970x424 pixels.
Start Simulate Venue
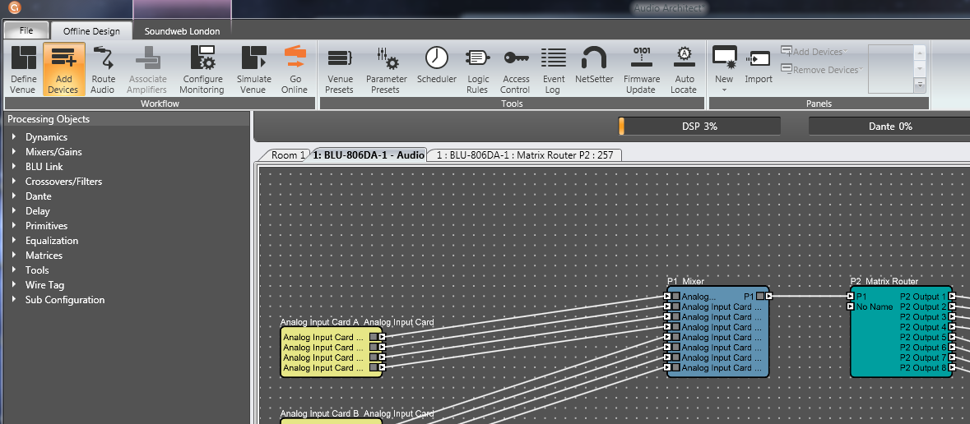point(253,70)
